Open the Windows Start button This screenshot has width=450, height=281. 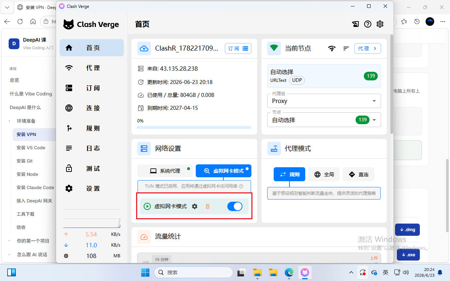click(145, 272)
